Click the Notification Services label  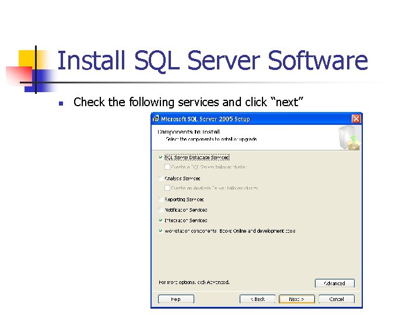[x=186, y=210]
